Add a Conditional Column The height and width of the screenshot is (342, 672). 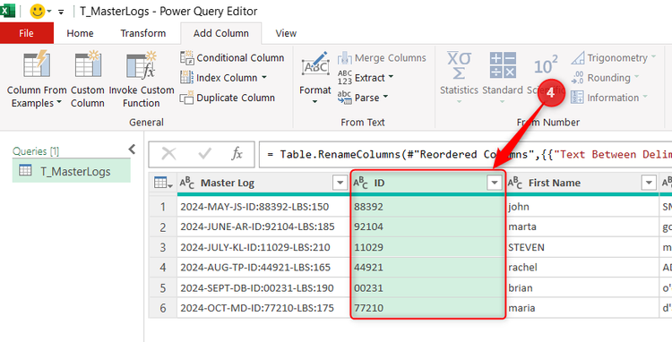coord(232,58)
